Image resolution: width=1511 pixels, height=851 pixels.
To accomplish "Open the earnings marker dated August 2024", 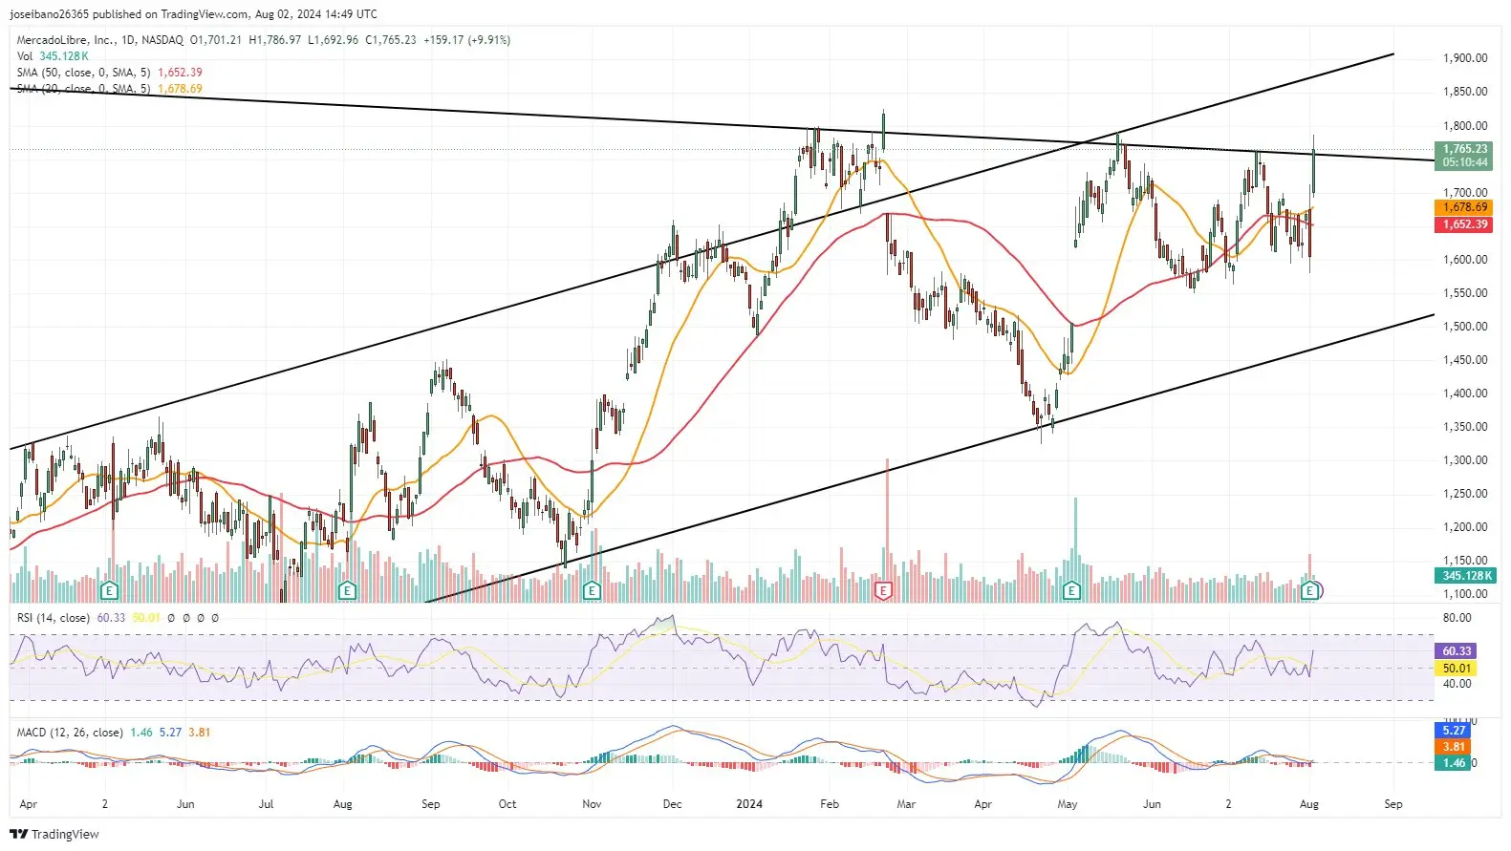I will coord(1310,591).
